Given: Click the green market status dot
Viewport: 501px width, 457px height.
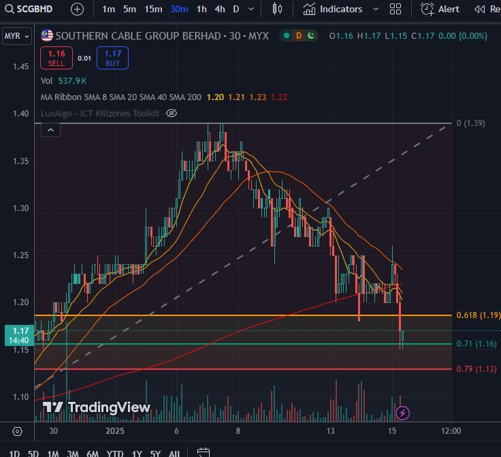Looking at the screenshot, I should point(287,36).
